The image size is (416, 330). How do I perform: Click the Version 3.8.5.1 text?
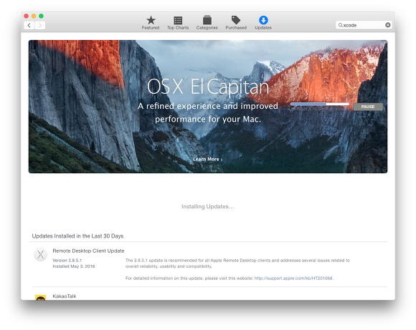(67, 261)
